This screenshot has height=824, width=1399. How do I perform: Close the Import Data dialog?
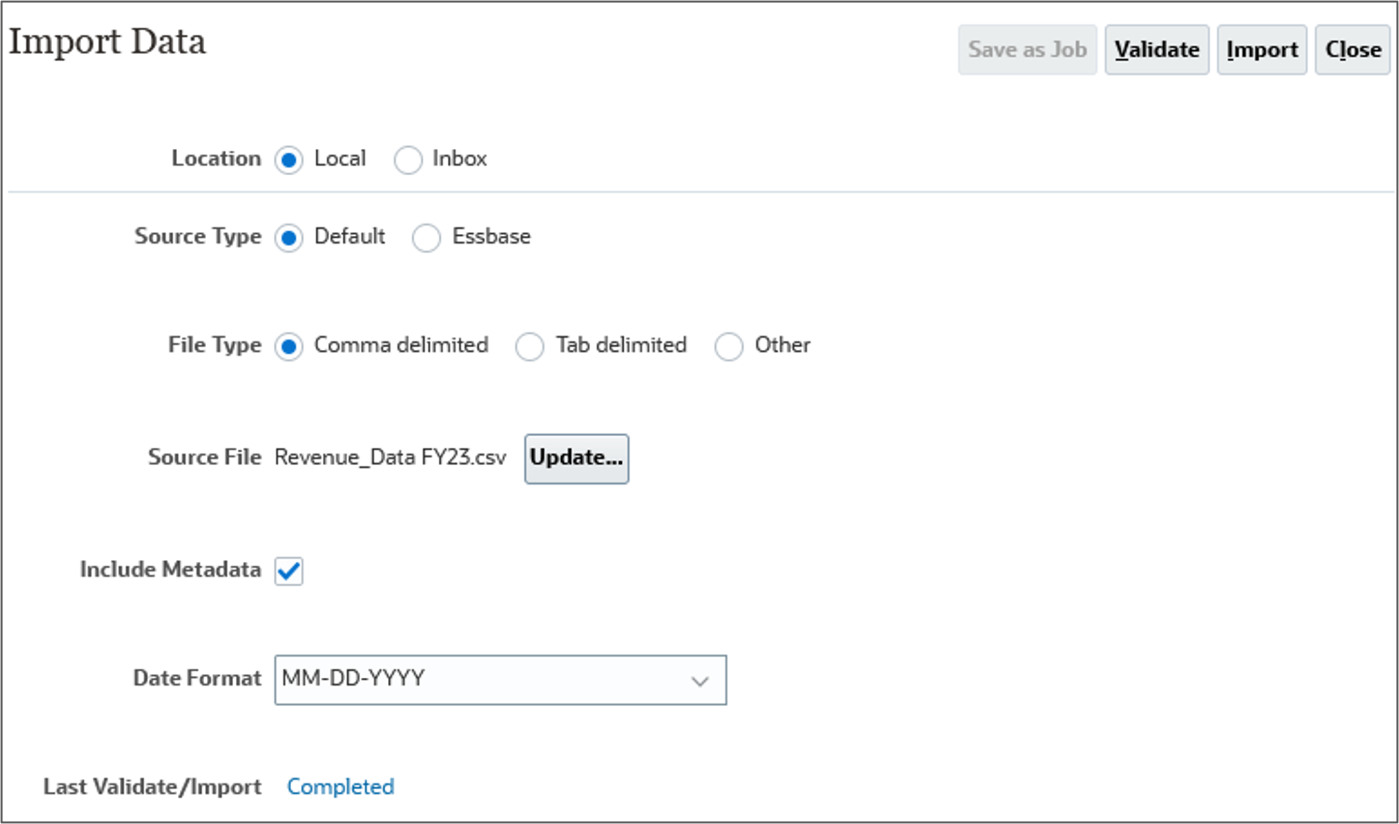1352,50
